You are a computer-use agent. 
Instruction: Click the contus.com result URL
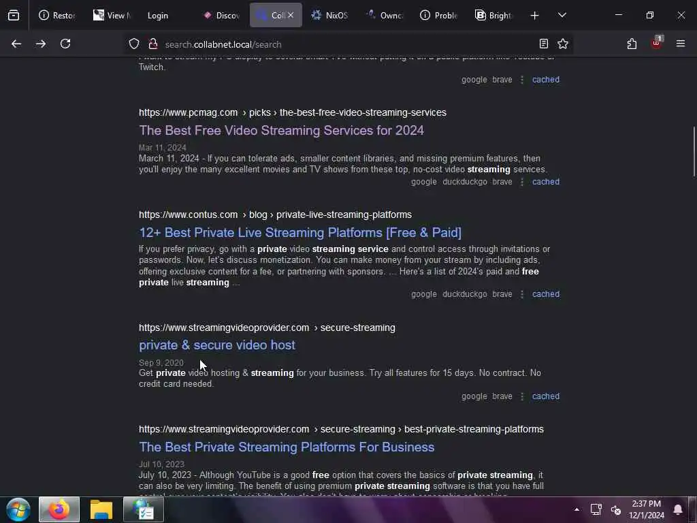[275, 215]
